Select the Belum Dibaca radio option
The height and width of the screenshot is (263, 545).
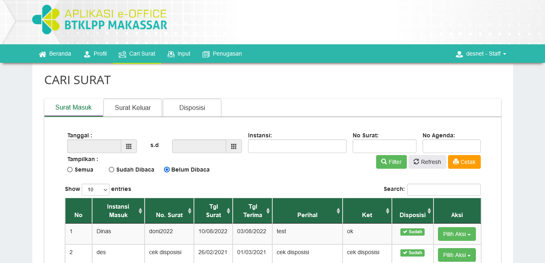point(167,170)
